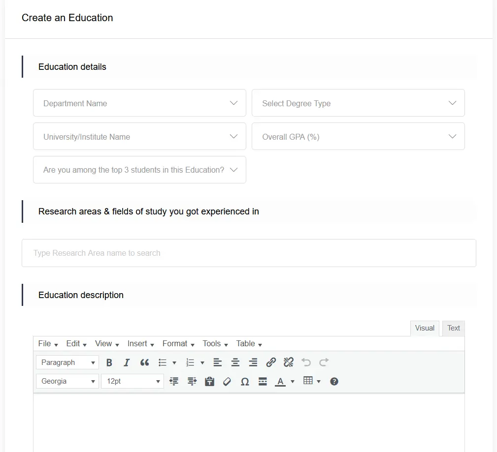Apply bold formatting in the editor
Viewport: 497px width, 452px height.
pos(109,362)
